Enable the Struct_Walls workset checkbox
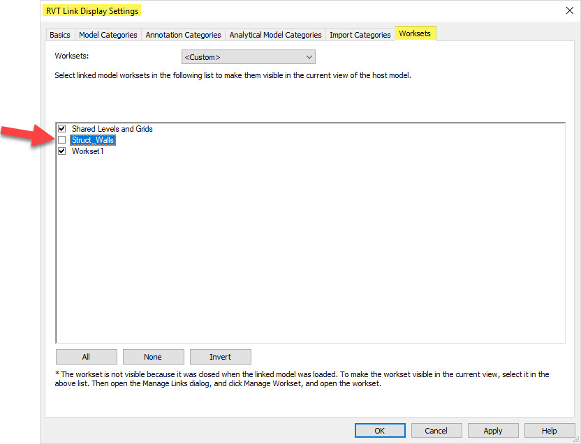This screenshot has height=444, width=581. (x=62, y=140)
